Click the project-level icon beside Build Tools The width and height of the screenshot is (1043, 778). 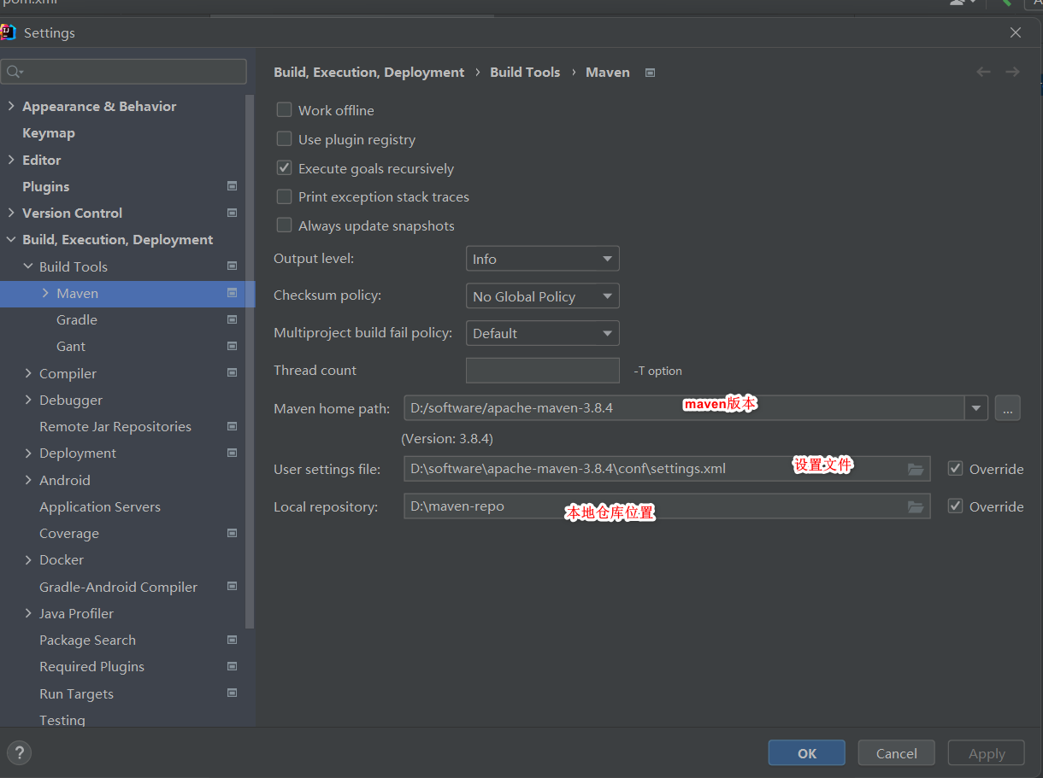232,266
